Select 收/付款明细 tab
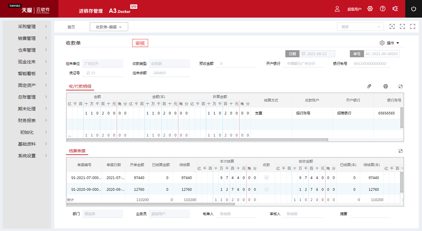The width and height of the screenshot is (422, 231). click(x=80, y=86)
